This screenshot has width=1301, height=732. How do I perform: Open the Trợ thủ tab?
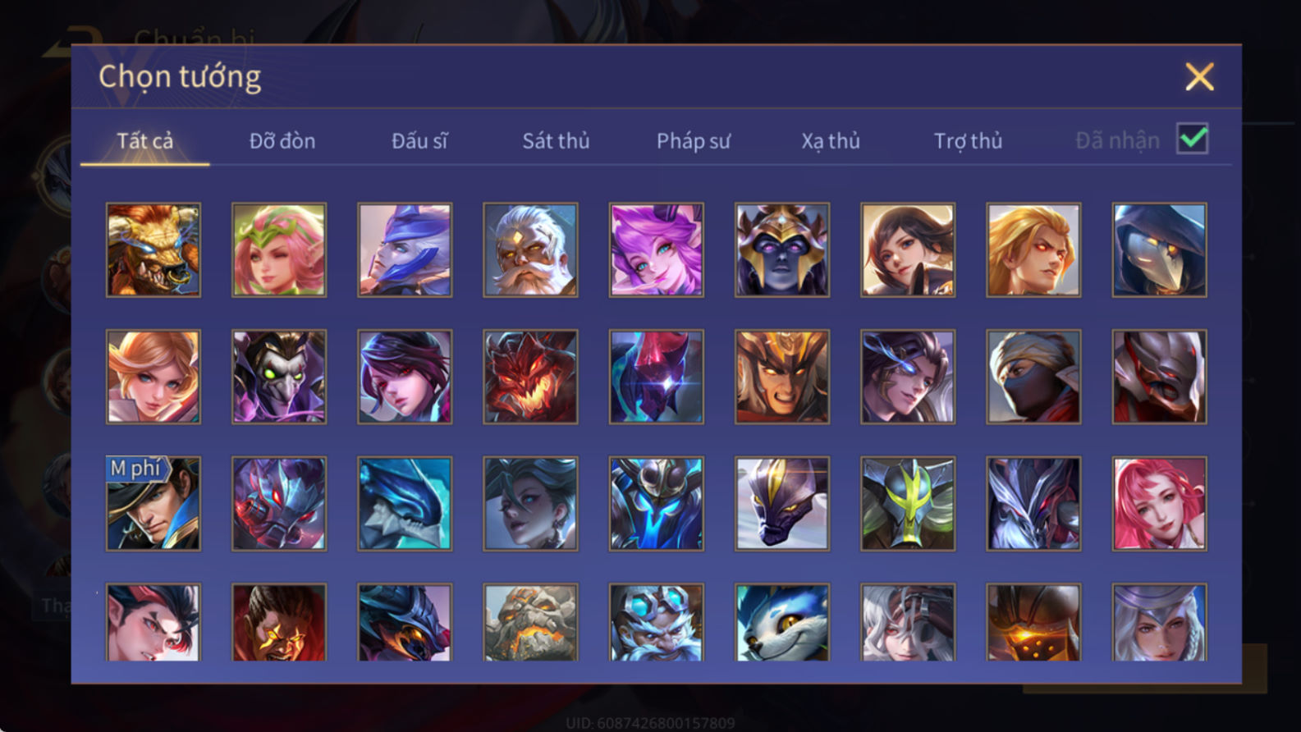(x=968, y=141)
